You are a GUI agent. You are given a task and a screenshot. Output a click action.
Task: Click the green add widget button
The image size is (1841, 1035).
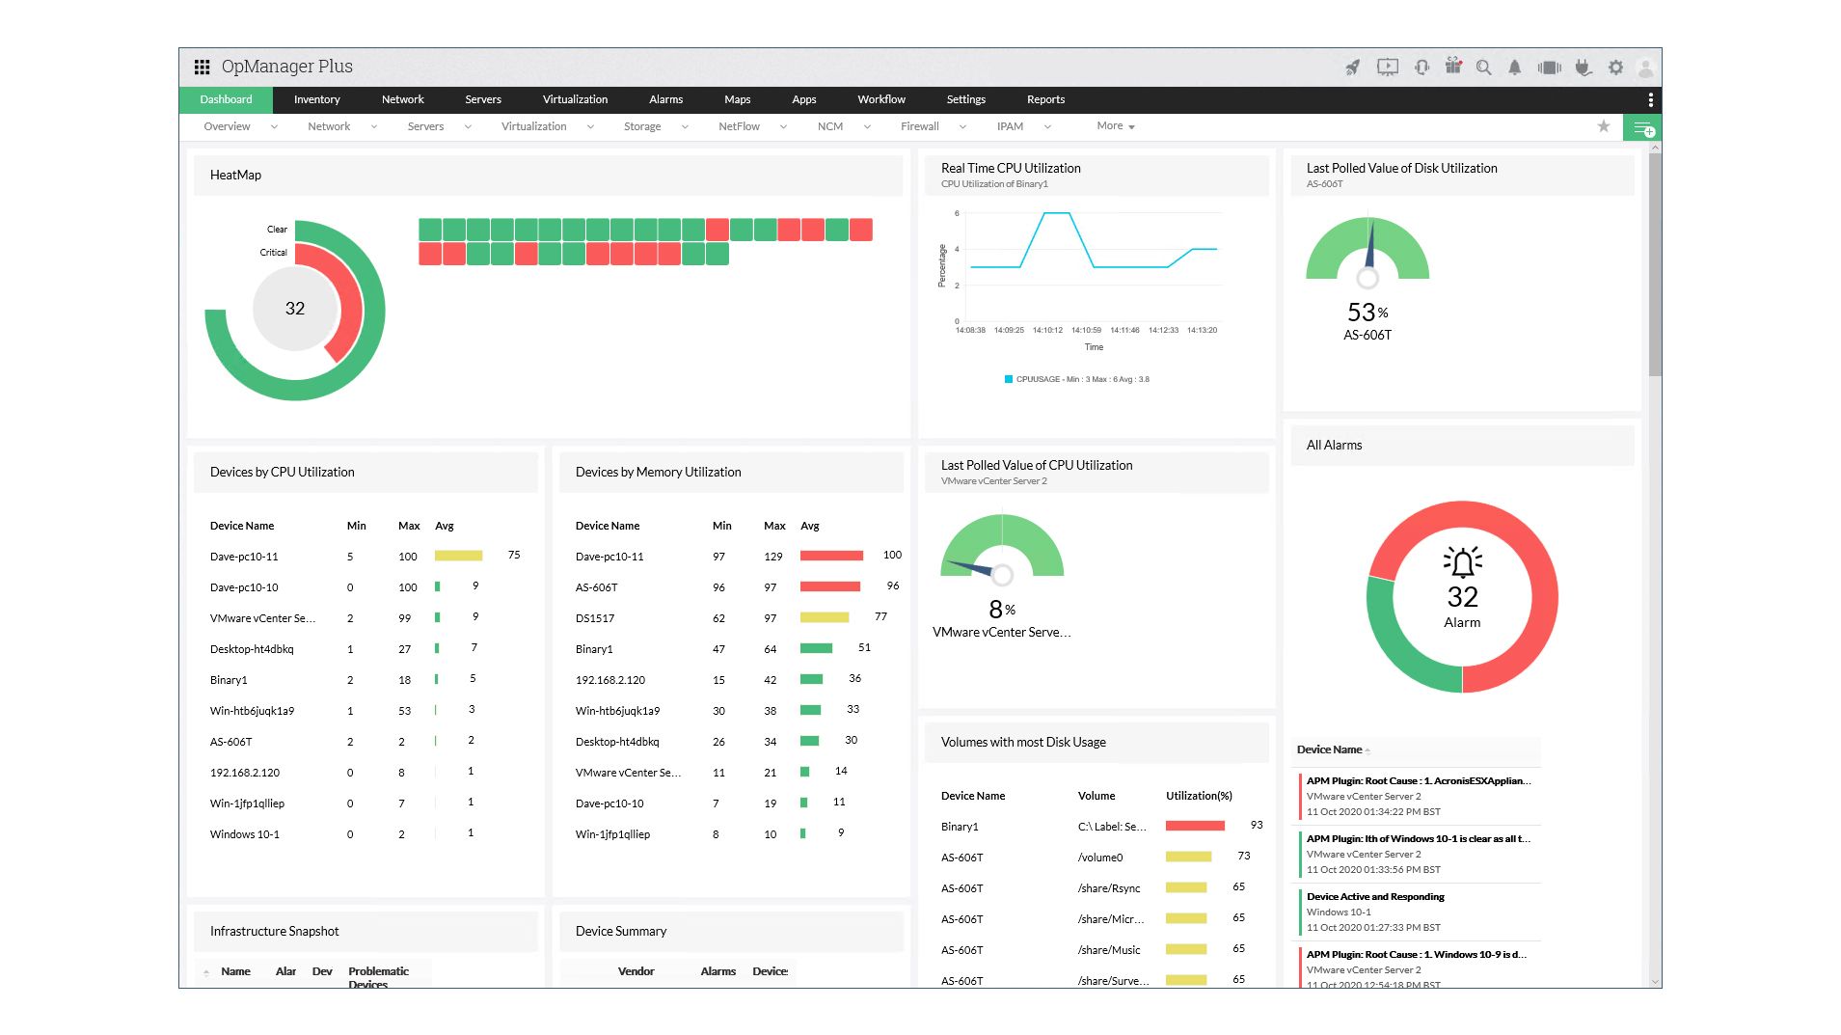click(x=1641, y=127)
